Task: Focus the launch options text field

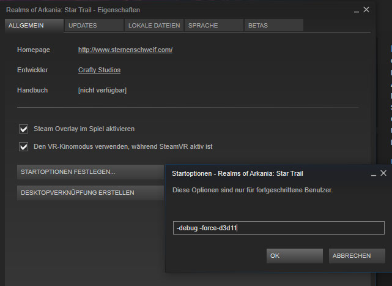Action: click(278, 228)
